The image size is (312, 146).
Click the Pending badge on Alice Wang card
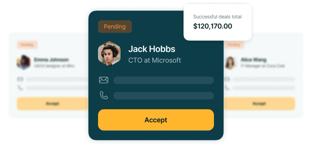(x=234, y=45)
